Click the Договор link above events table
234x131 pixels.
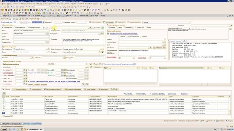(x=172, y=94)
